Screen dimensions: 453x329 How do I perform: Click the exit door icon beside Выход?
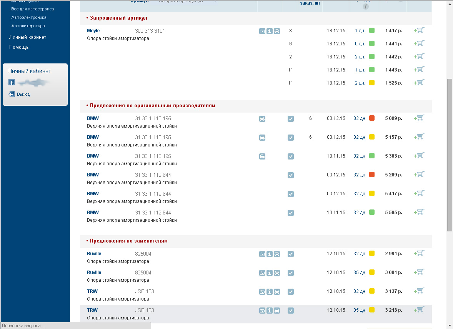pyautogui.click(x=12, y=94)
